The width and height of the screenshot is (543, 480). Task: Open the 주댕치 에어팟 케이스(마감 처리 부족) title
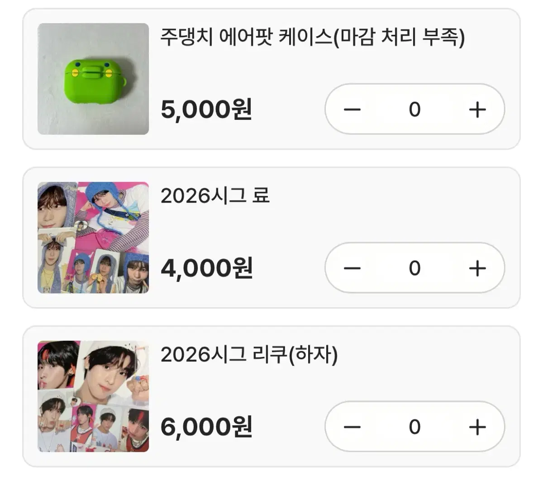coord(313,37)
